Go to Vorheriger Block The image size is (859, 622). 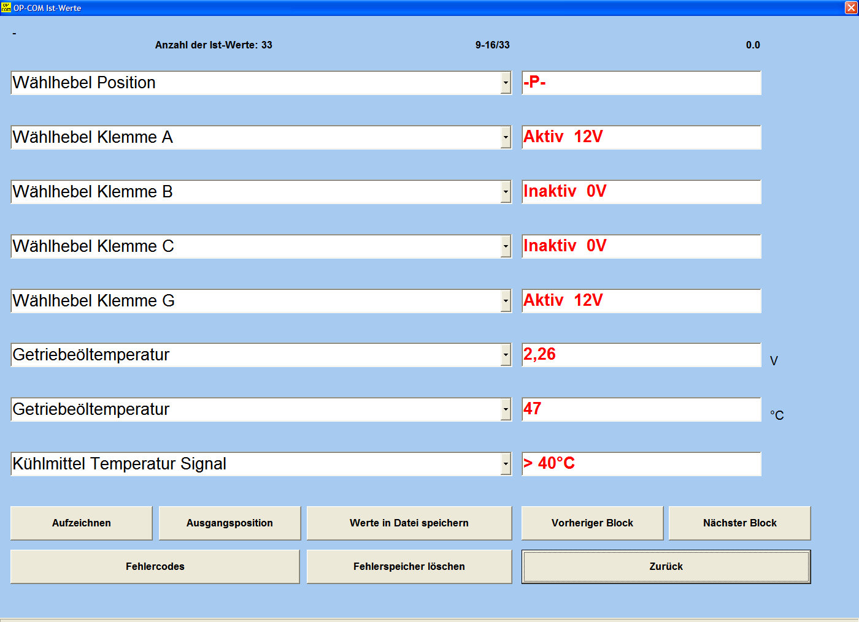(592, 523)
